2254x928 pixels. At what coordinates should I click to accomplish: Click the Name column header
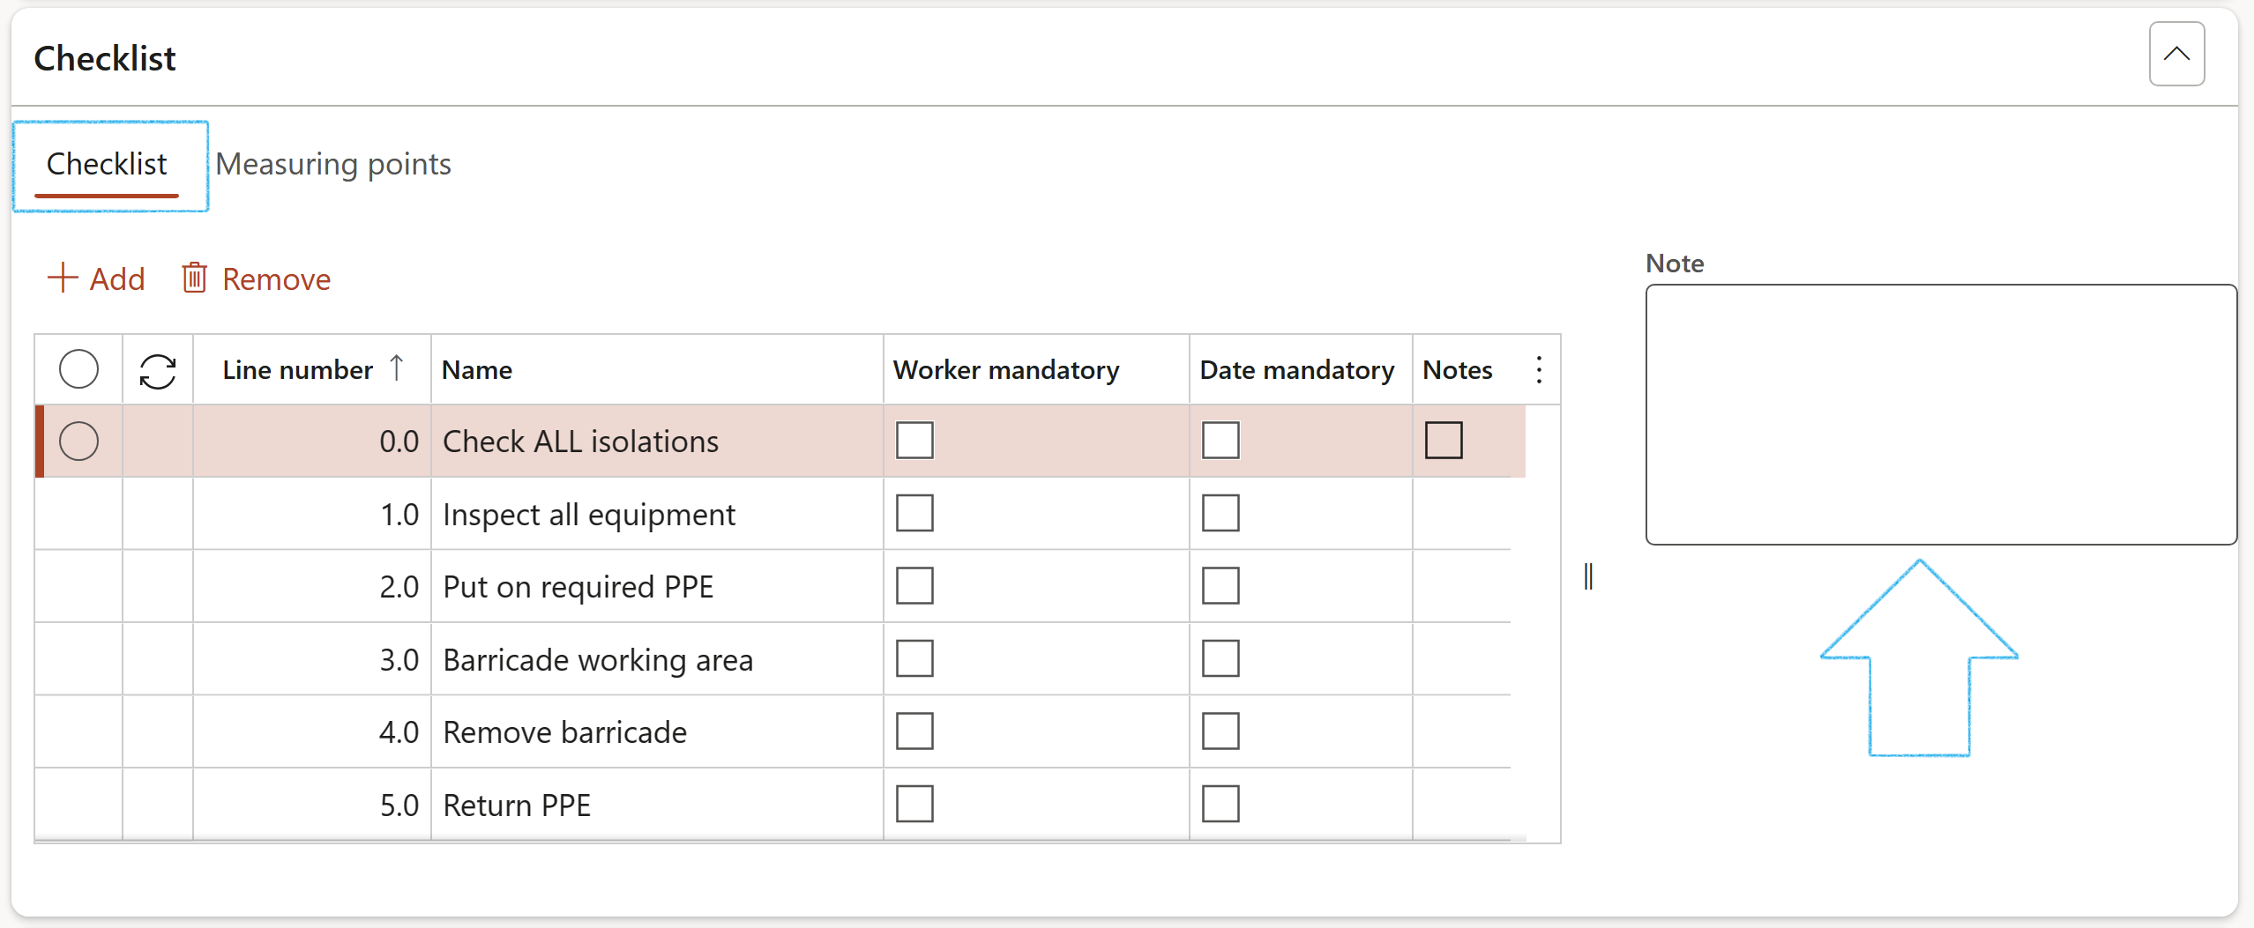point(657,369)
